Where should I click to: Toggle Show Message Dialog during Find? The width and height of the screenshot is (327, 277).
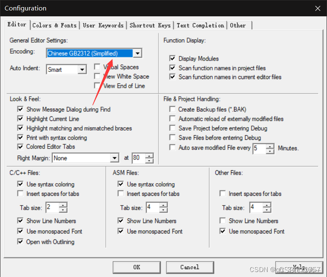[x=20, y=109]
